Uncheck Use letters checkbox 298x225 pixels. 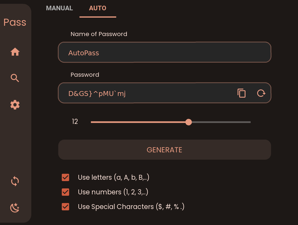(65, 178)
